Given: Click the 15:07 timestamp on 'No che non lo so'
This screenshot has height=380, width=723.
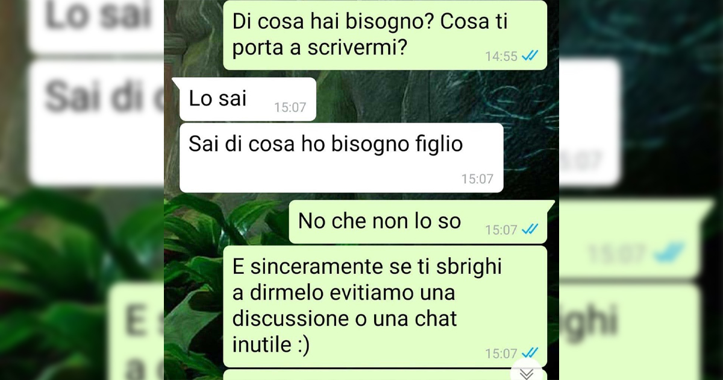Looking at the screenshot, I should tap(501, 230).
